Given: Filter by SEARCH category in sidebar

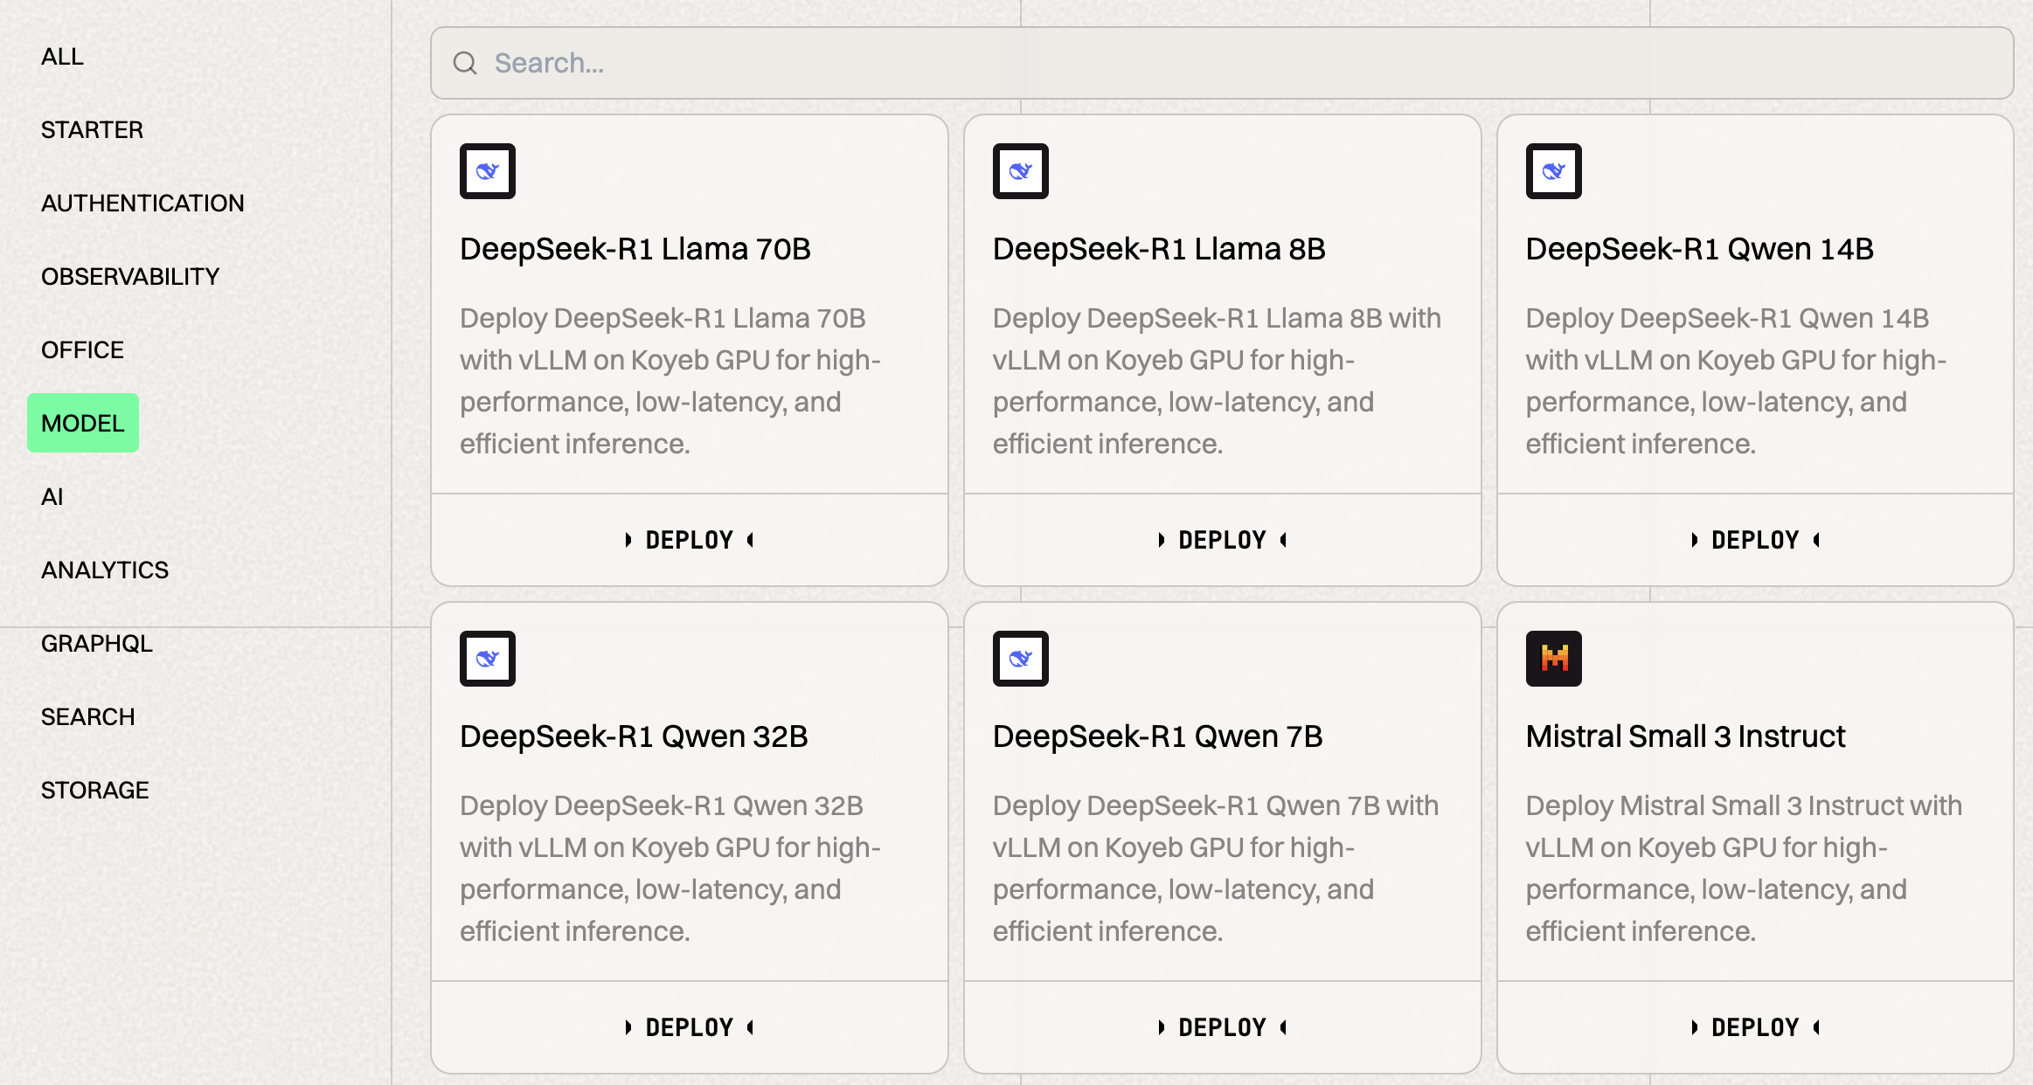Looking at the screenshot, I should tap(88, 717).
